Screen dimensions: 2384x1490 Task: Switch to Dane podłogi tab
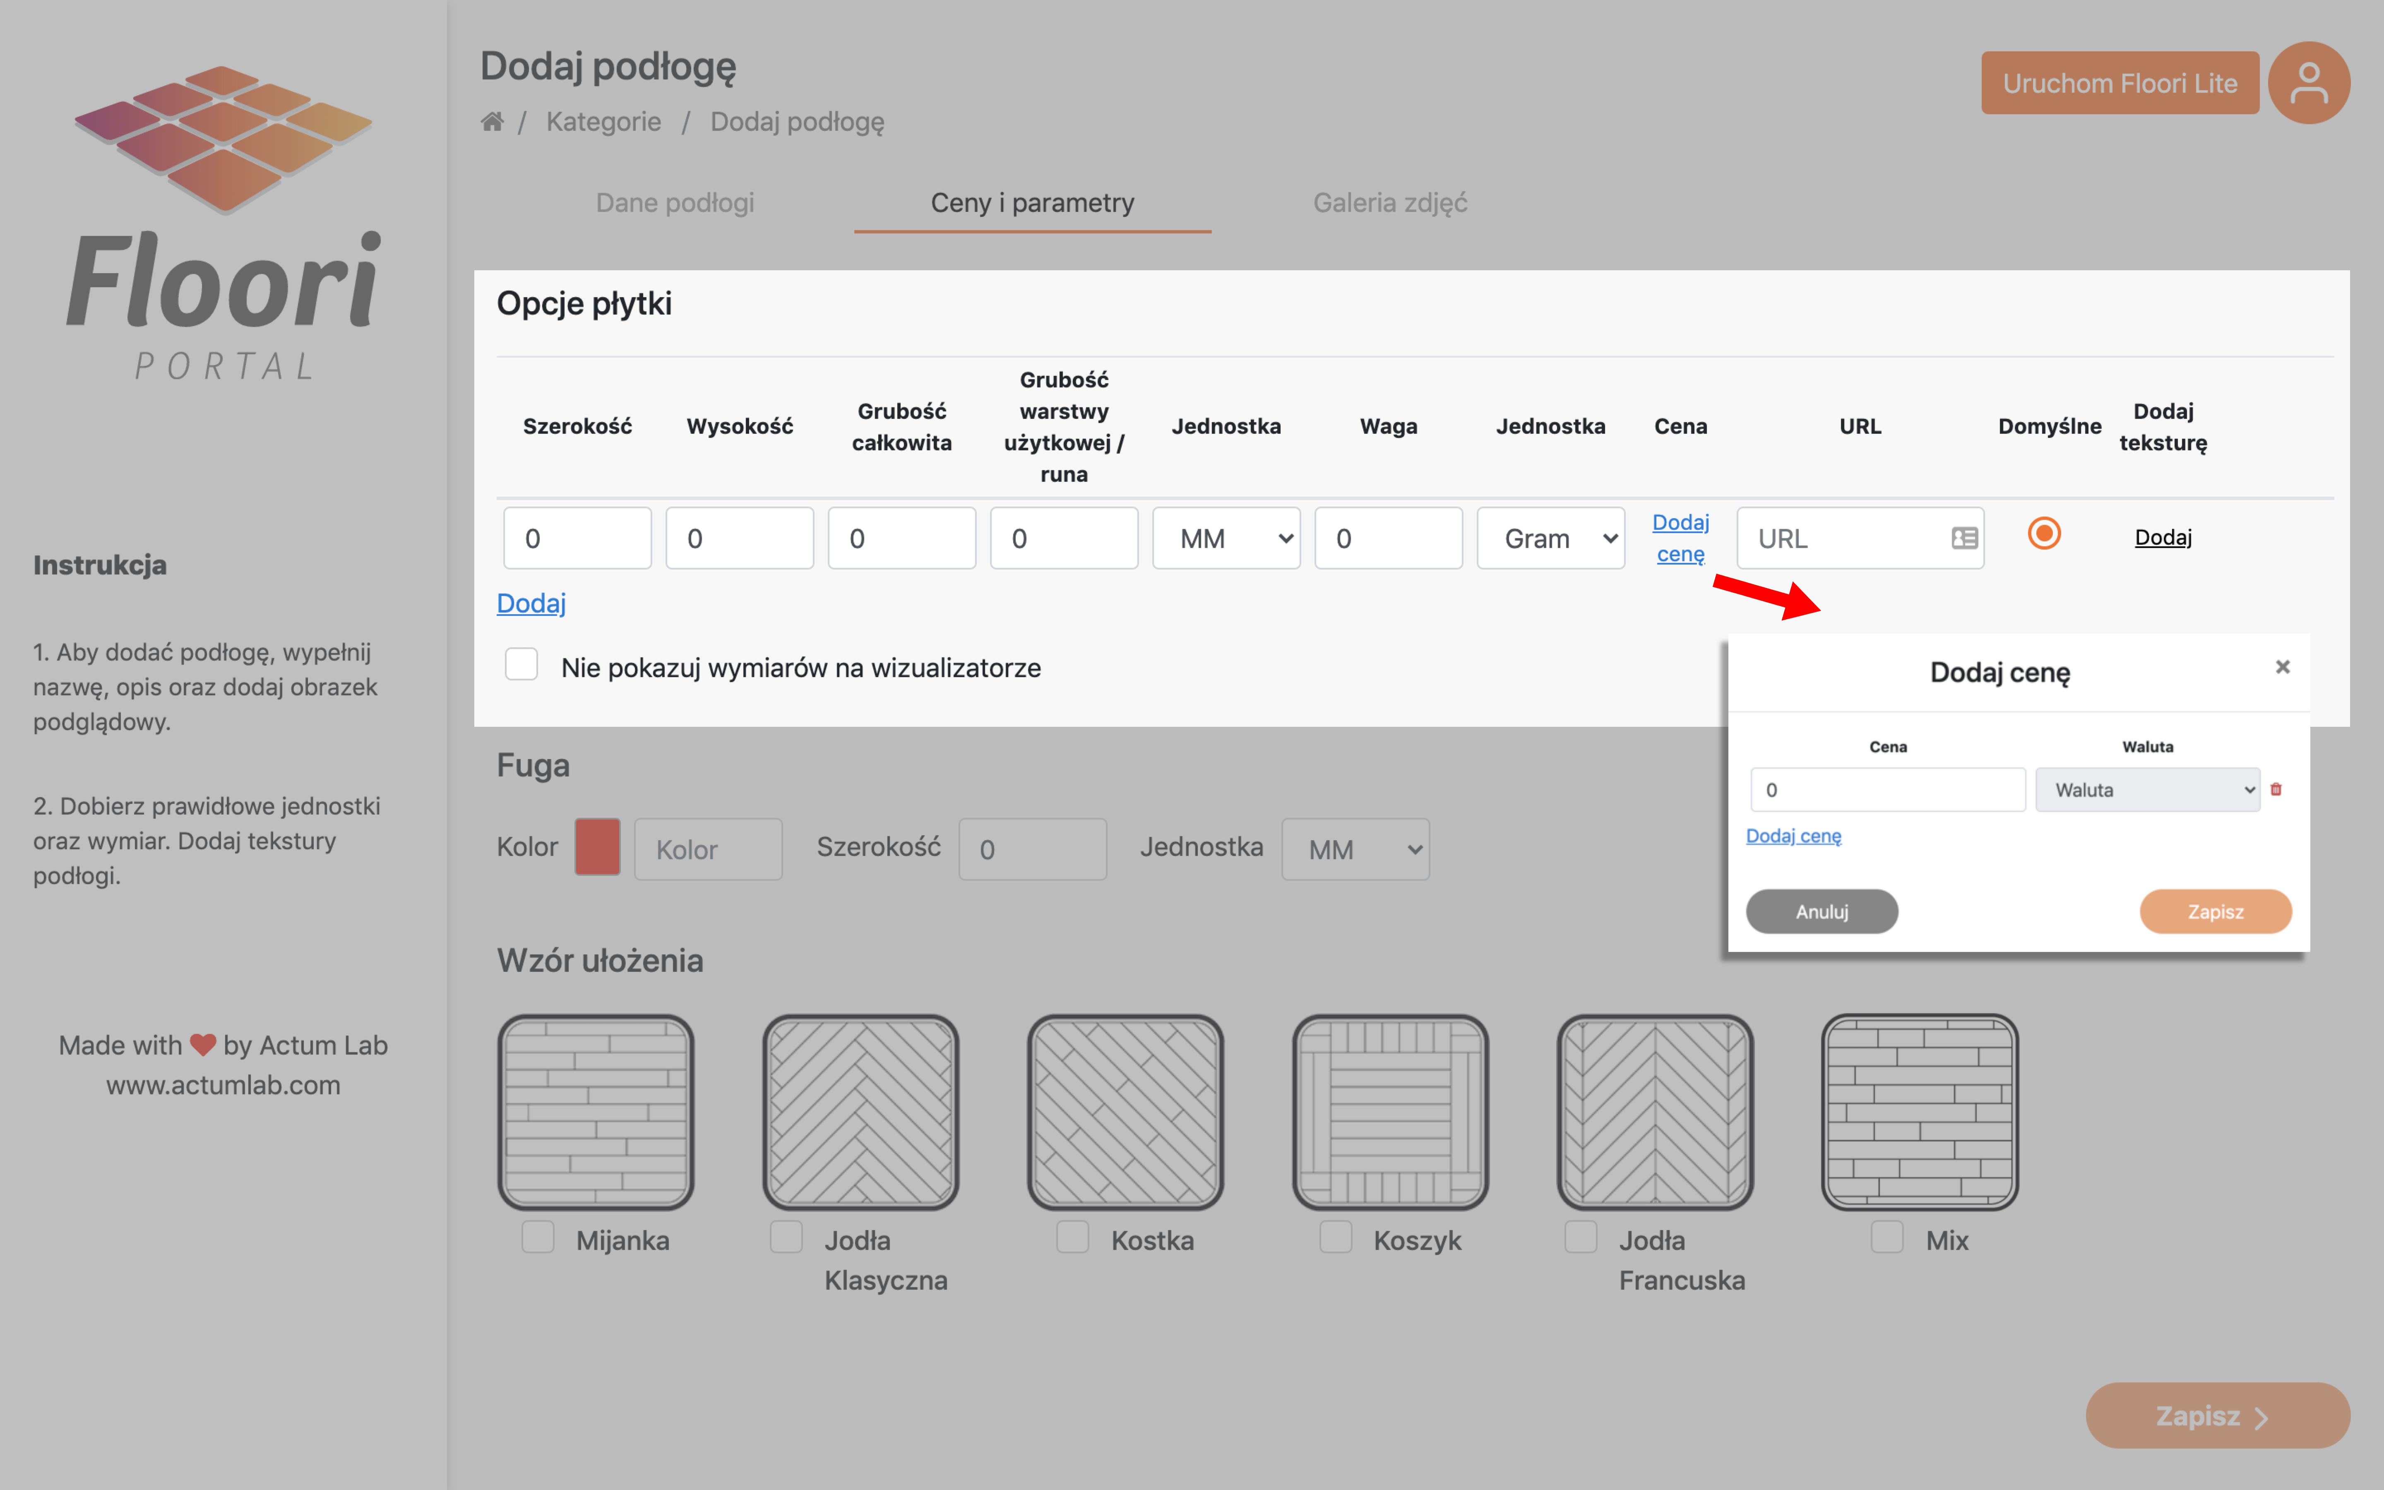click(x=675, y=203)
